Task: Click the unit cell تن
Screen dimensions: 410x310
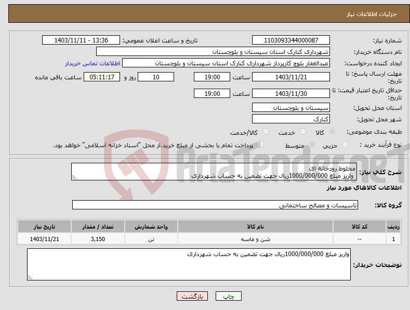Action: (151, 239)
